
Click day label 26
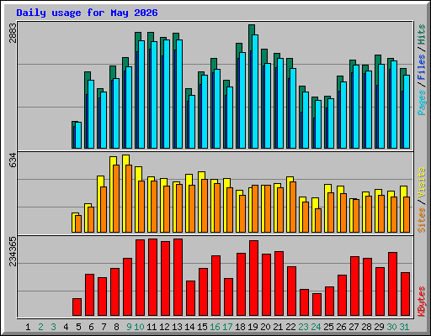point(341,327)
